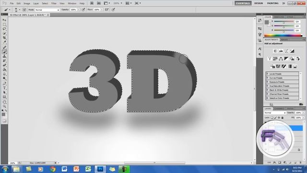Select the Quick Selection tool
This screenshot has width=307, height=173.
coord(4,33)
